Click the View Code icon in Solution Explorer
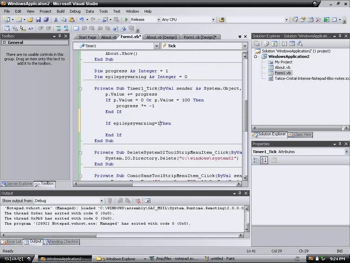The height and width of the screenshot is (263, 350). pos(284,43)
